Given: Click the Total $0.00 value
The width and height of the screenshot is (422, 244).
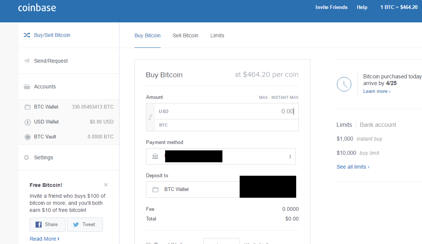Looking at the screenshot, I should tap(292, 219).
